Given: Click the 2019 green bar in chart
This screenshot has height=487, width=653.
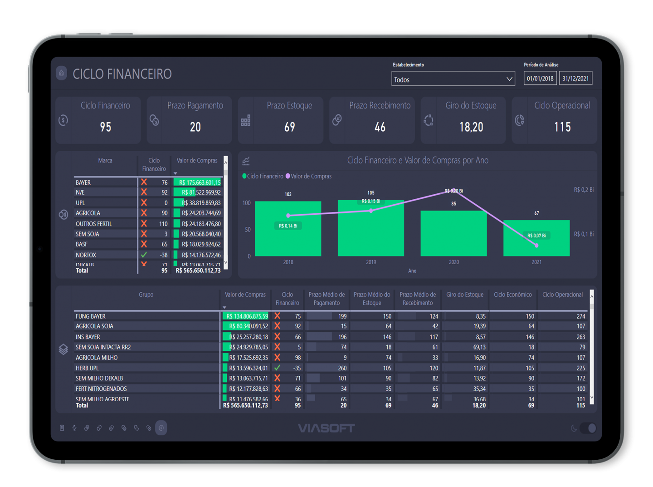Looking at the screenshot, I should [371, 229].
